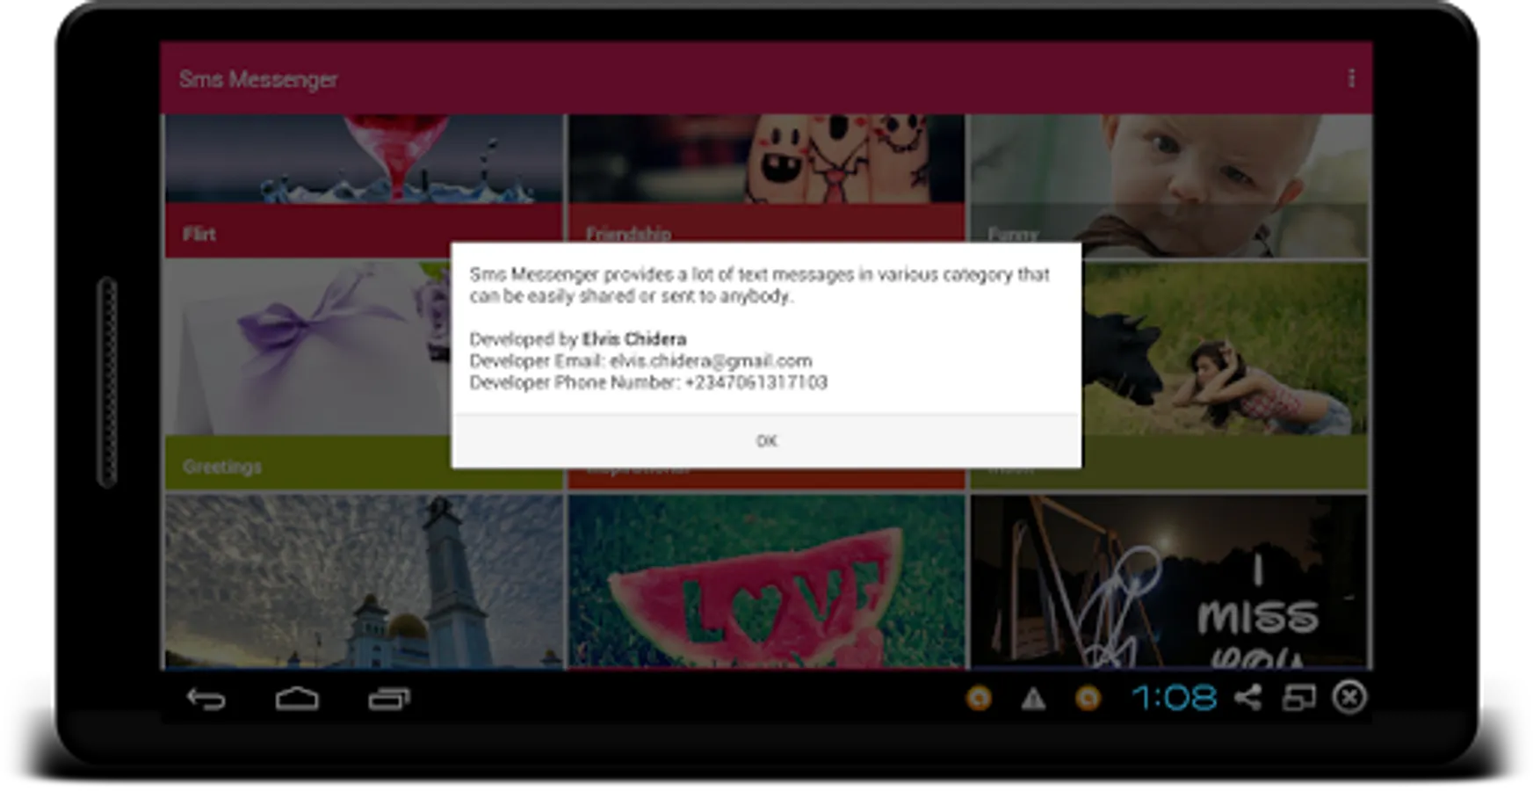Open the recent apps navigation icon
The image size is (1533, 791).
(389, 699)
